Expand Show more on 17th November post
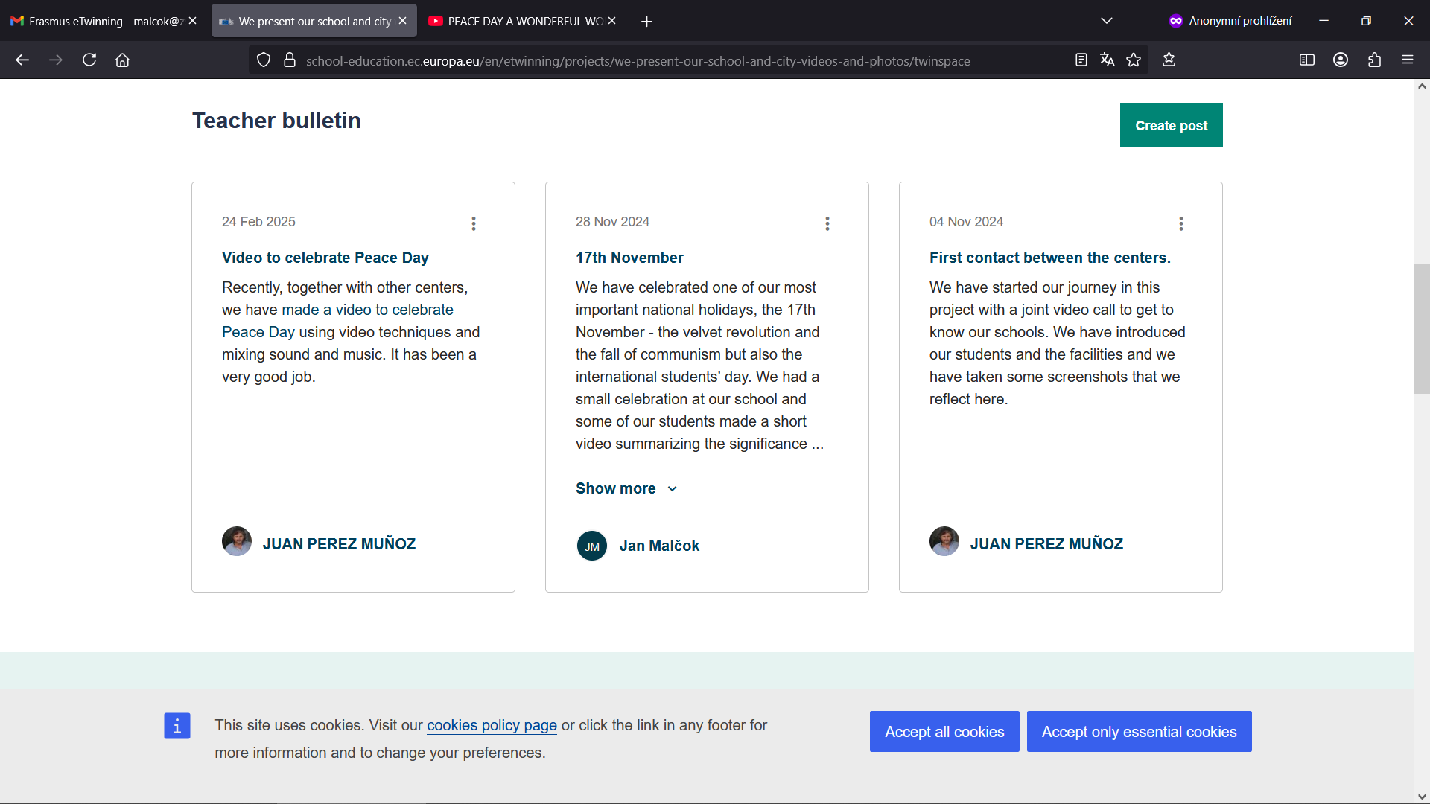Viewport: 1430px width, 804px height. pyautogui.click(x=626, y=488)
